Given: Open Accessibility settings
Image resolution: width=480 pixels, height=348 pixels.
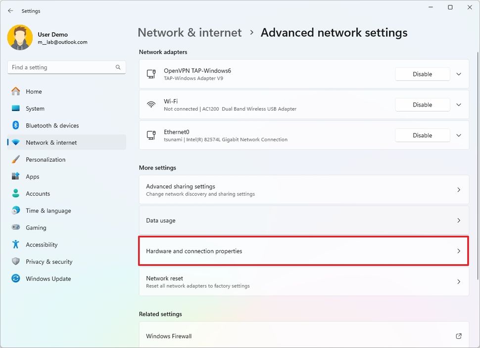Looking at the screenshot, I should [x=41, y=244].
